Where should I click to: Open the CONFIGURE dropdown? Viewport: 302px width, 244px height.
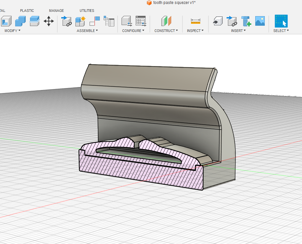133,31
